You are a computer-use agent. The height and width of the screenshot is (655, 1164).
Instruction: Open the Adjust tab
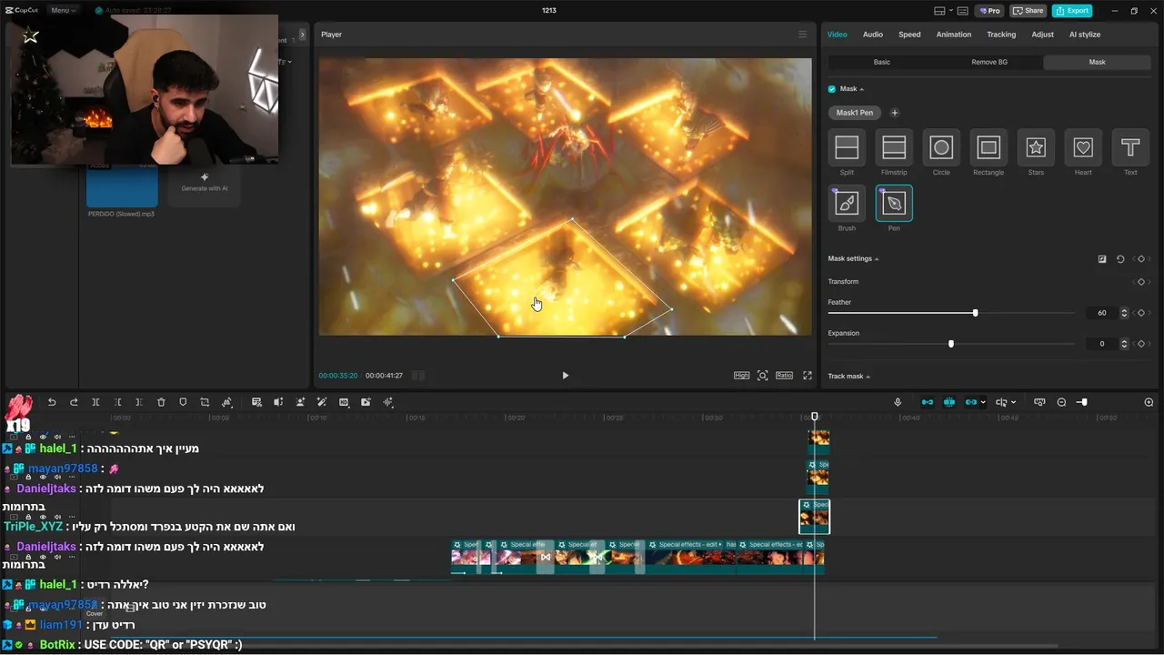click(1043, 35)
